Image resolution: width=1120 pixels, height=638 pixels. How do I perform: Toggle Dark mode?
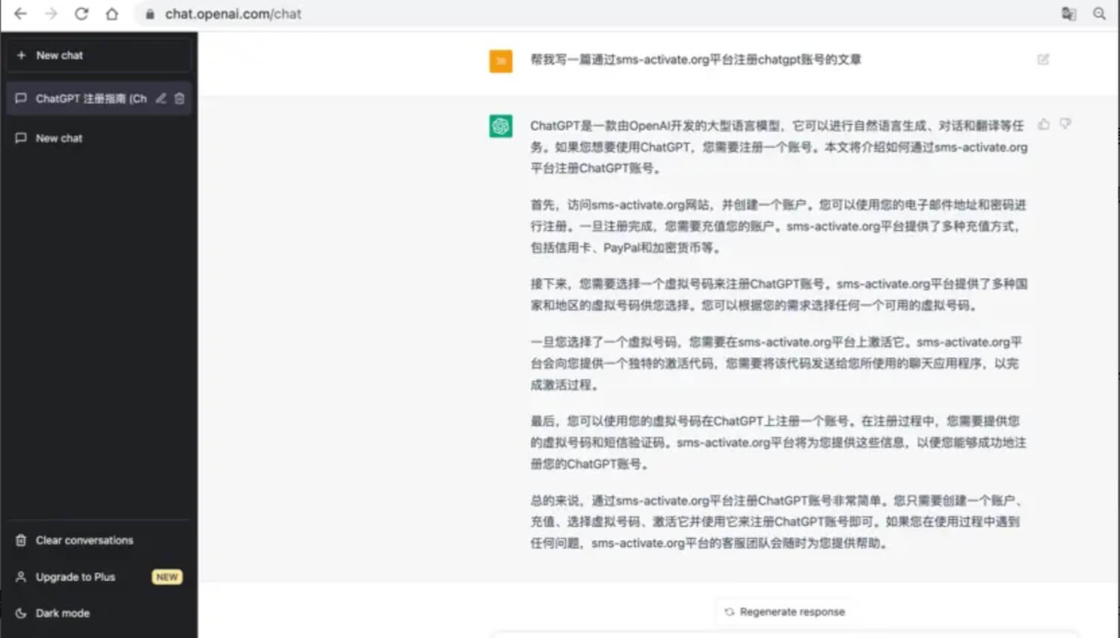[x=99, y=613]
